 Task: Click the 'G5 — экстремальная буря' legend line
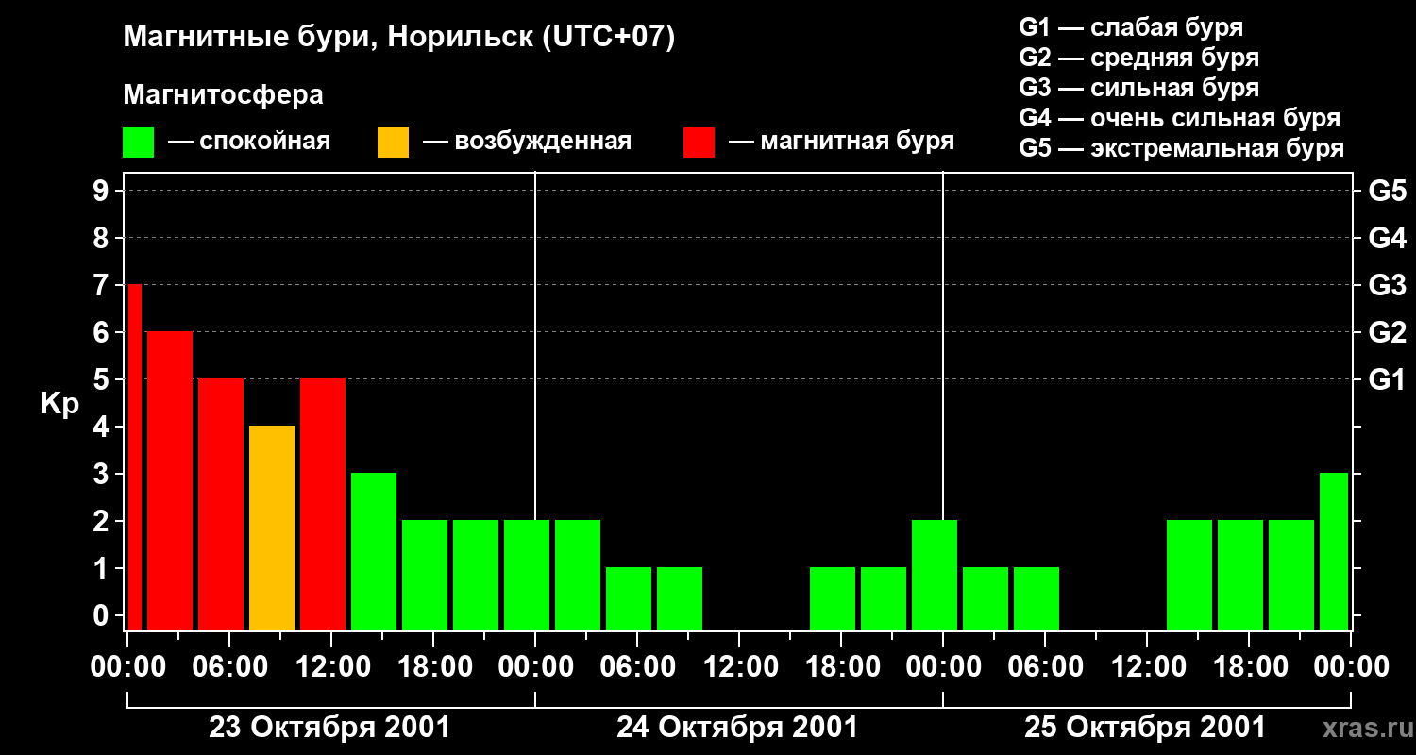pyautogui.click(x=1182, y=148)
